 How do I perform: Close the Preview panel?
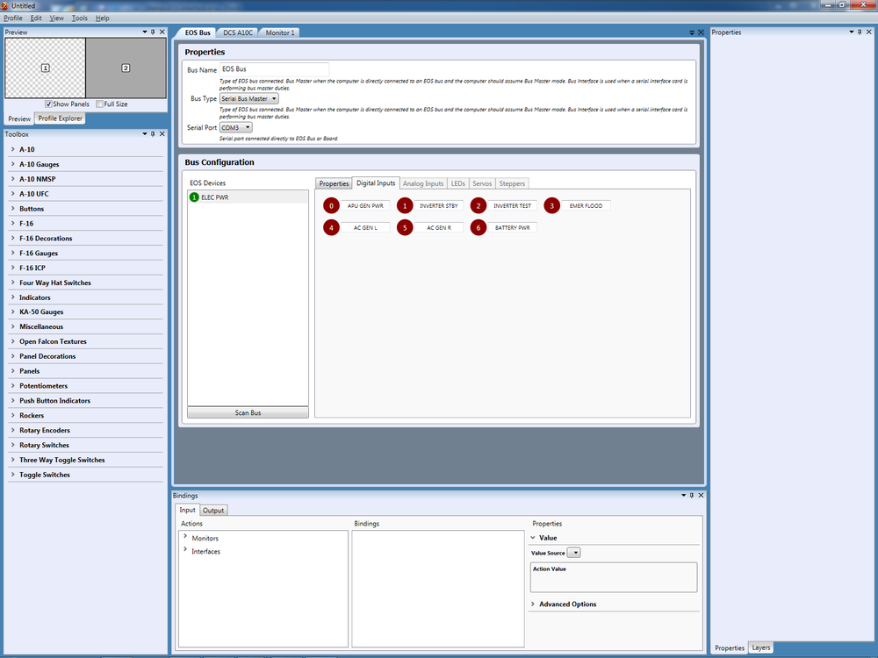pos(162,32)
